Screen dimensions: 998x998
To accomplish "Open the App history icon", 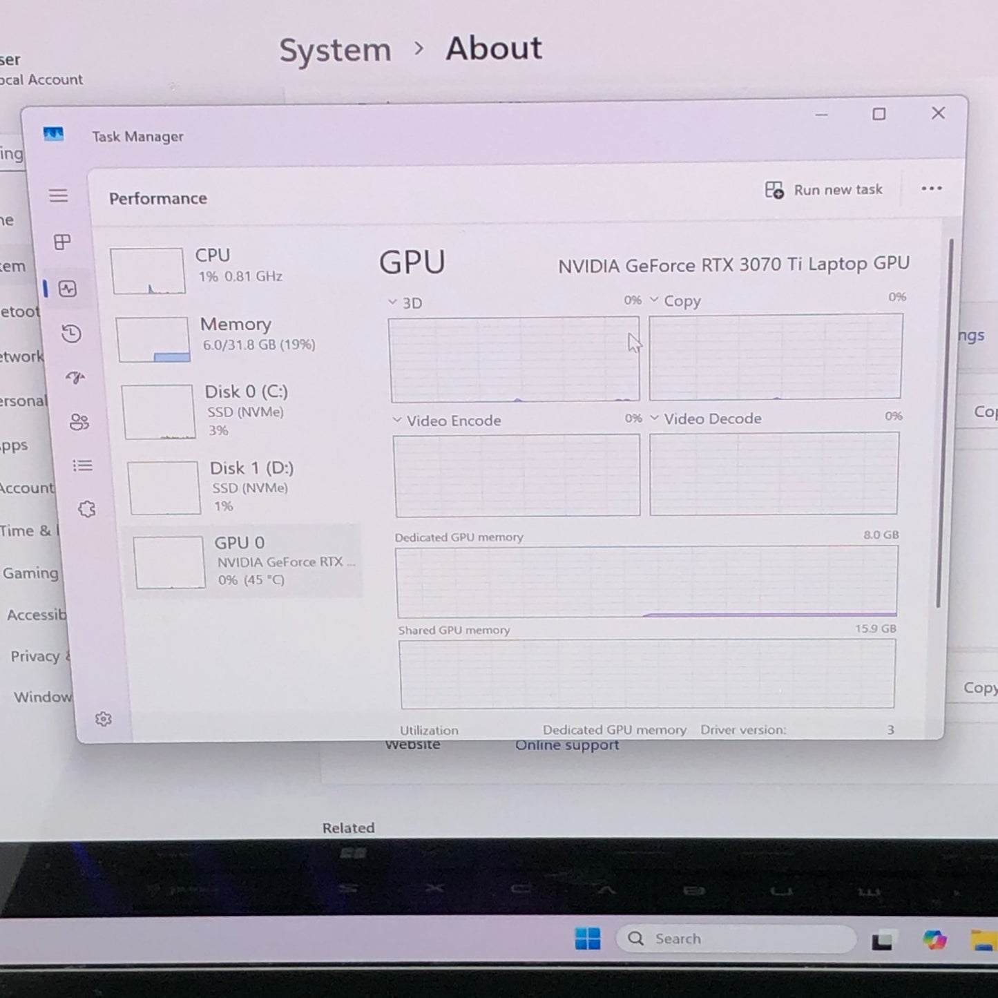I will (72, 334).
